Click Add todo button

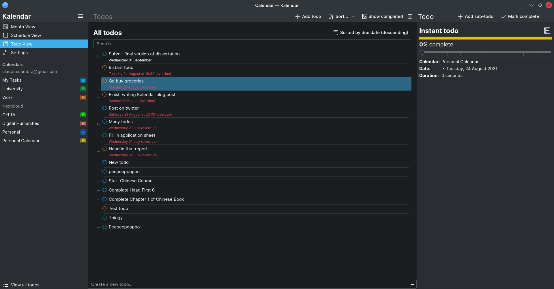pos(308,16)
